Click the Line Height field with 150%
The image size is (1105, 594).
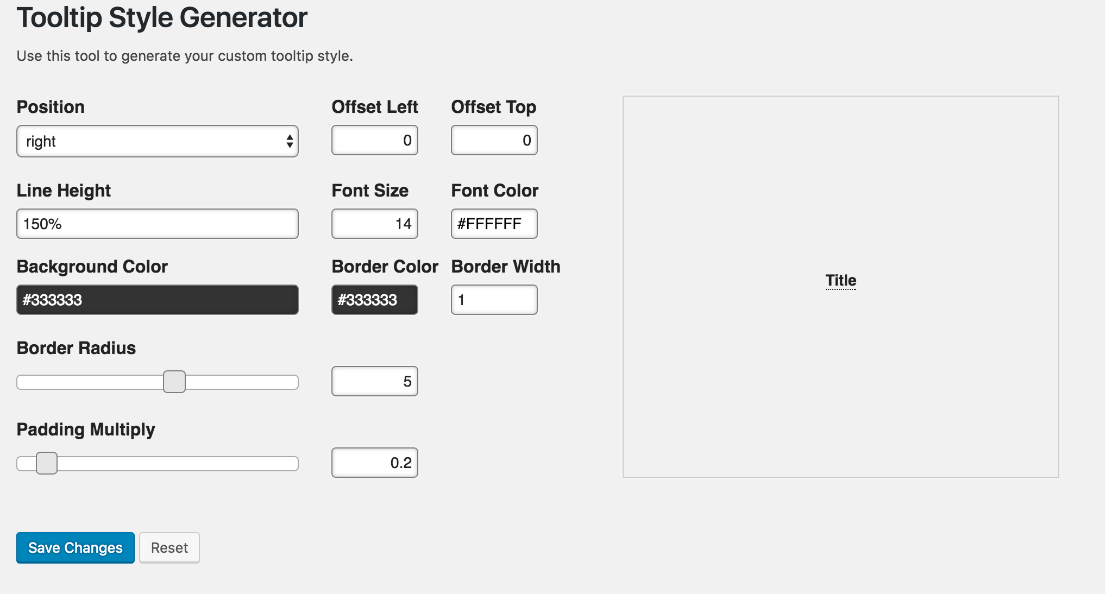pyautogui.click(x=158, y=224)
